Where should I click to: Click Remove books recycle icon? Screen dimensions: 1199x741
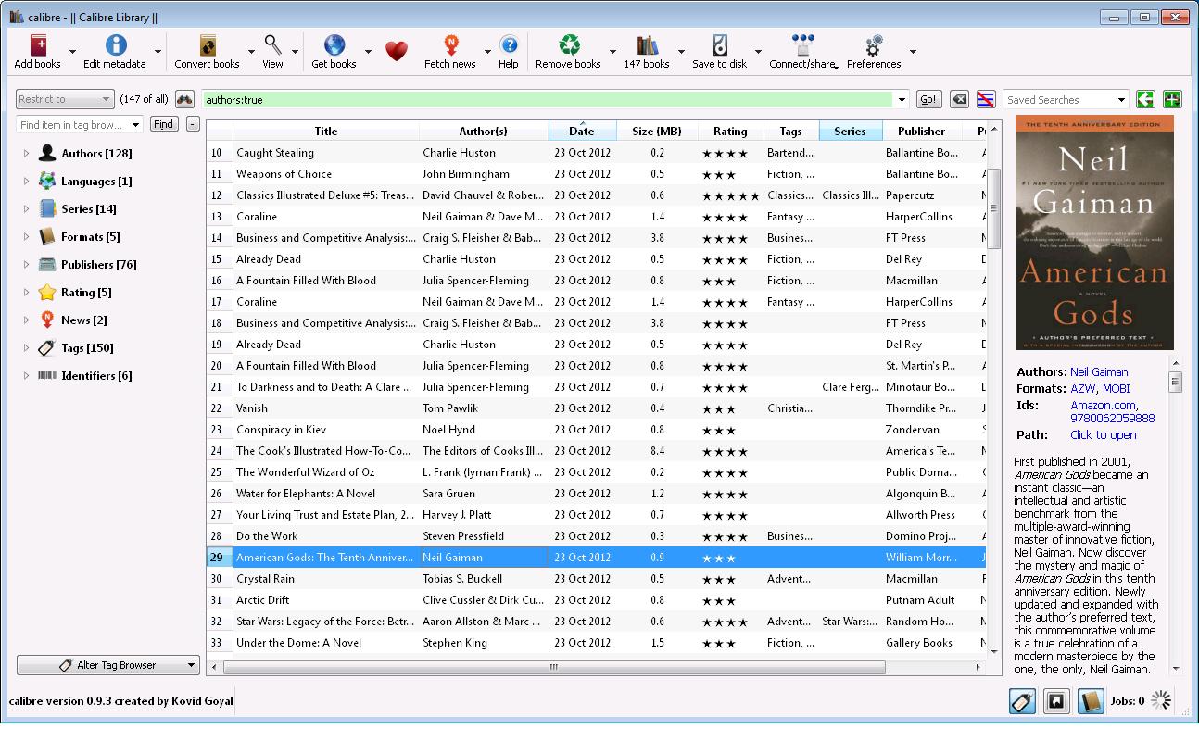pyautogui.click(x=569, y=45)
